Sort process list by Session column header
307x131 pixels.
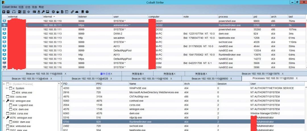click(233, 84)
